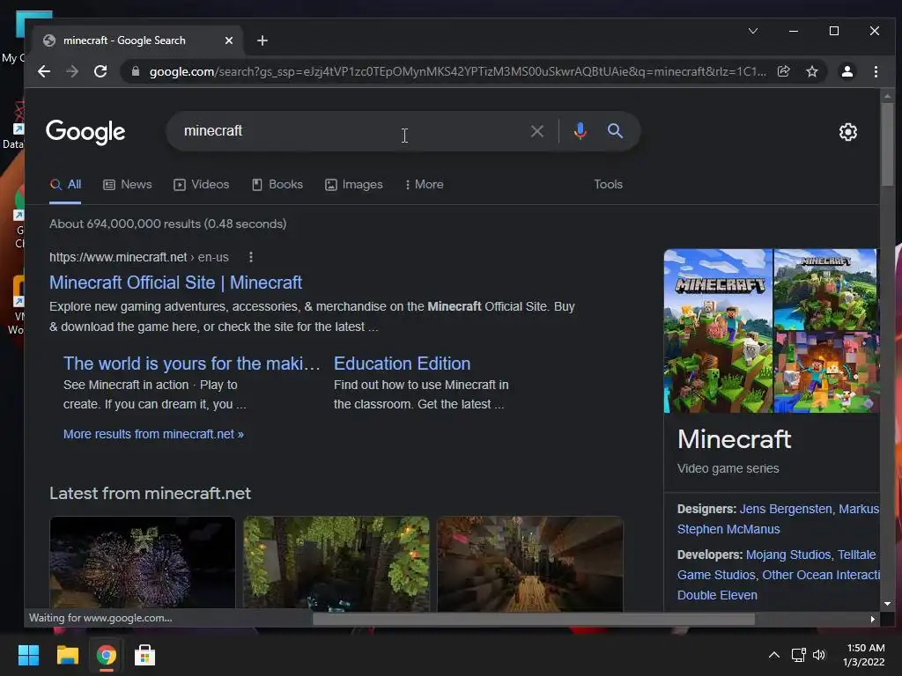This screenshot has height=676, width=902.
Task: Click the Chrome taskbar icon
Action: pyautogui.click(x=106, y=655)
